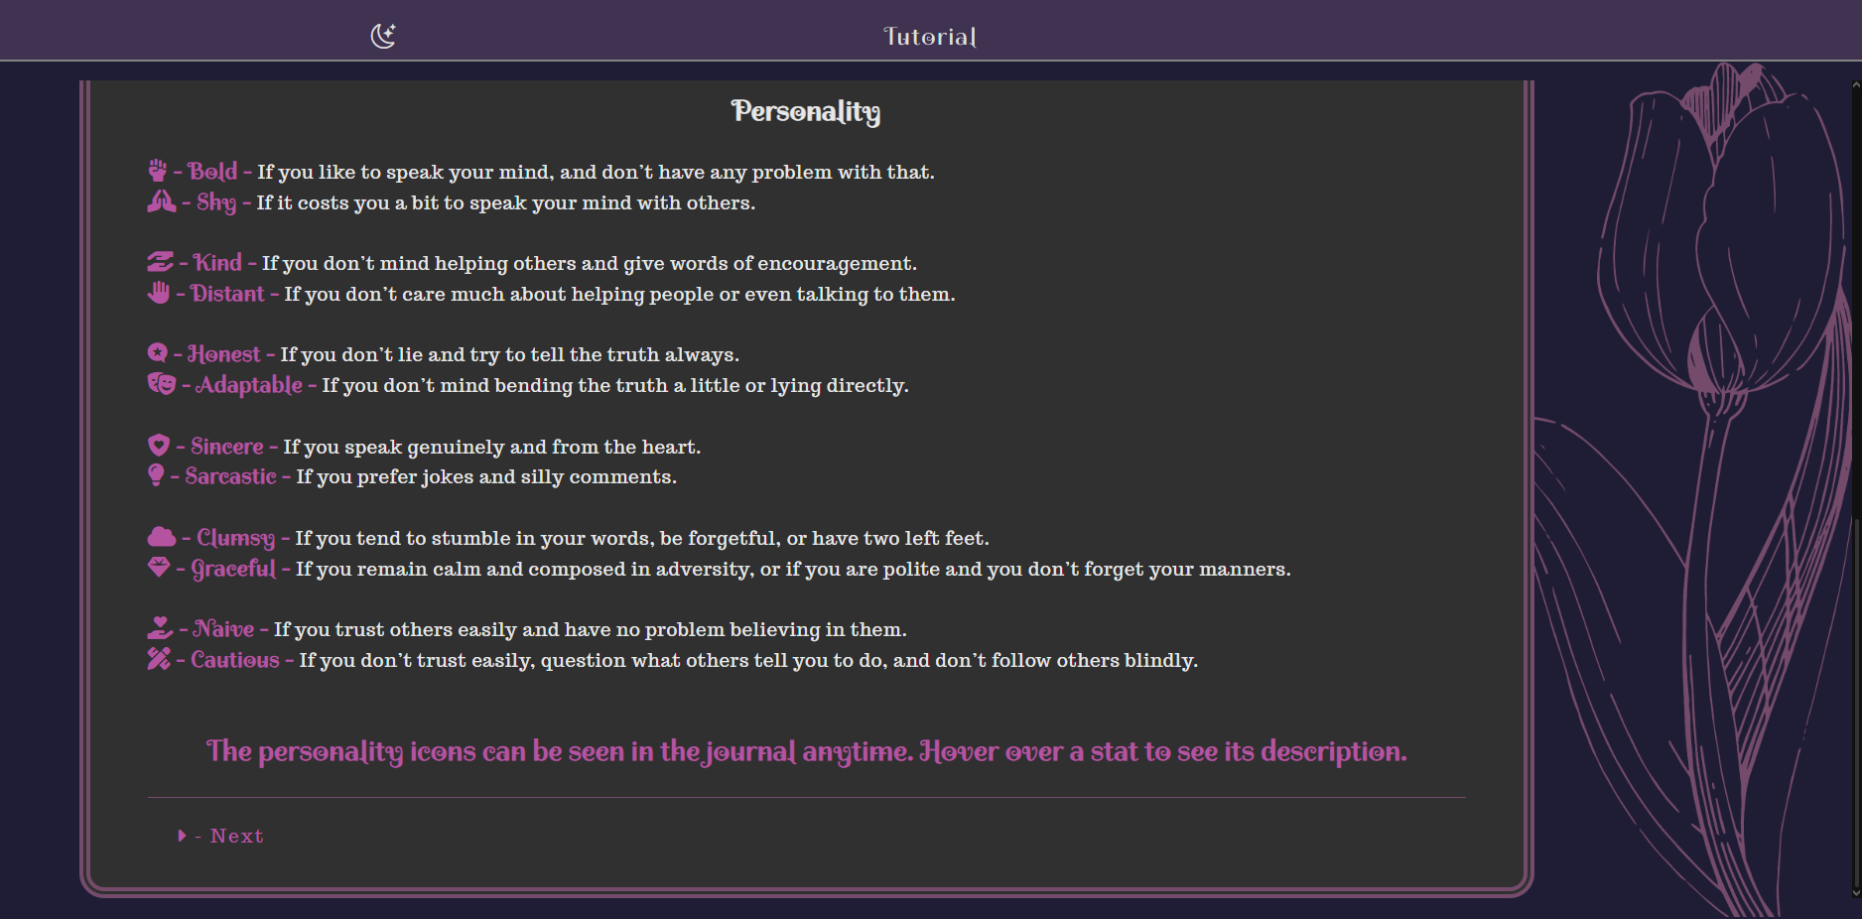Go to the Next tutorial page
Screen dimensions: 1862x919
237,836
